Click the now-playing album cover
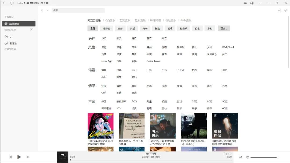The height and width of the screenshot is (163, 290). click(x=63, y=157)
